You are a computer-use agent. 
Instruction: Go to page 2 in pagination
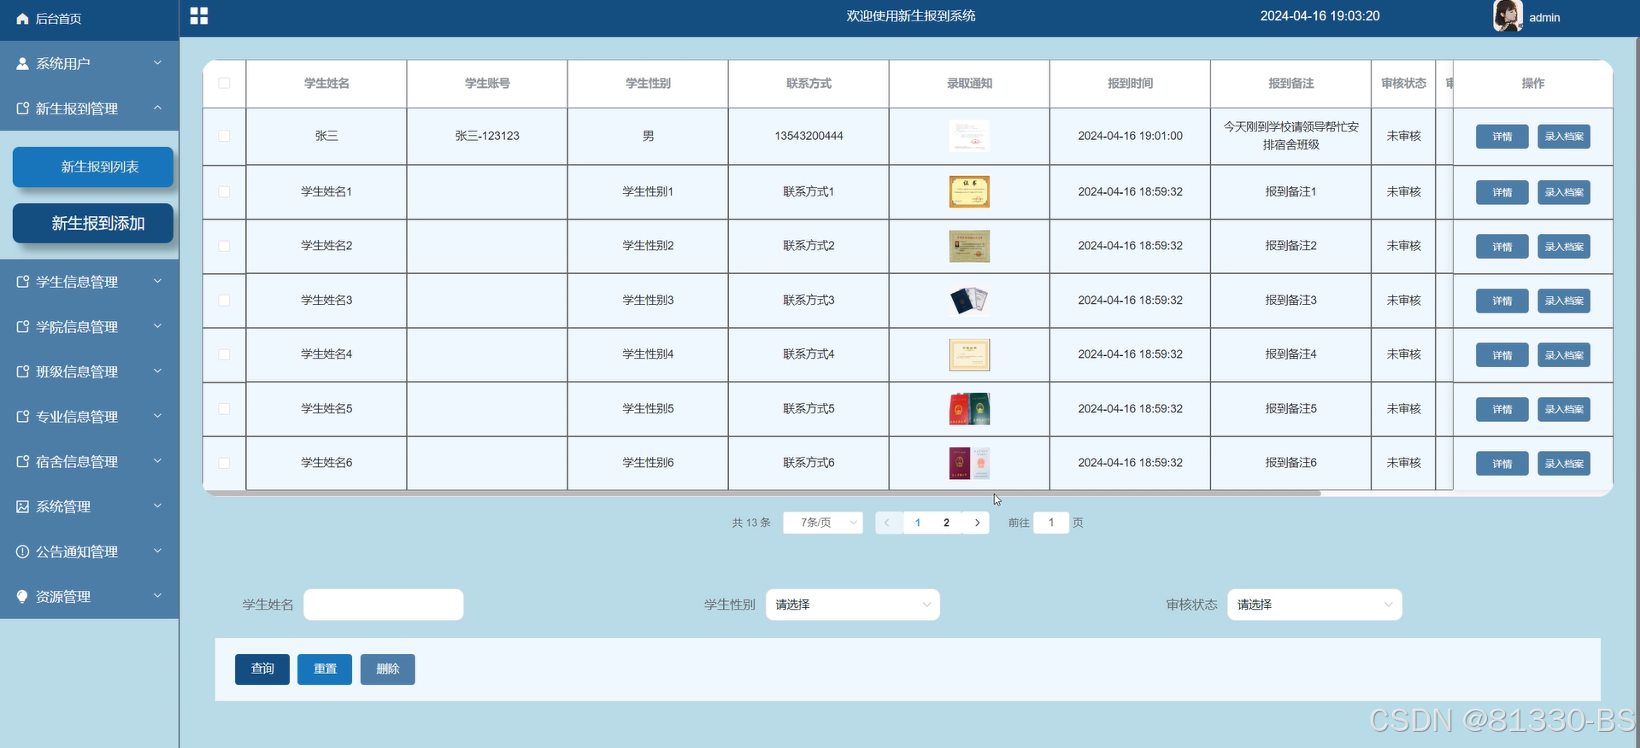(946, 523)
